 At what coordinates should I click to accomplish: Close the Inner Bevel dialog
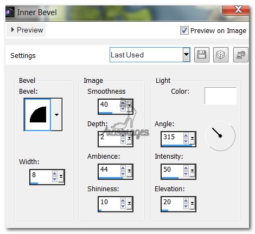[x=237, y=10]
